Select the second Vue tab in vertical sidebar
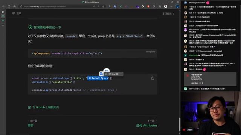 [3, 21]
